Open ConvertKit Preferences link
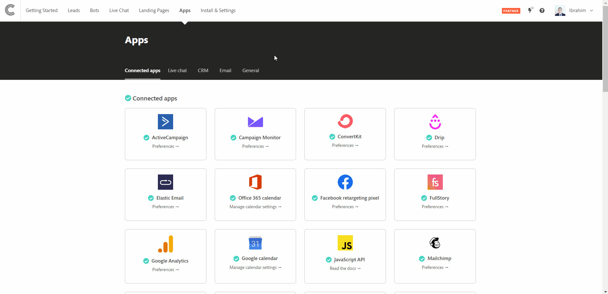 (345, 145)
